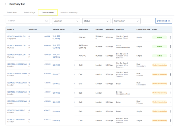Click the Service Id column header
177x130 pixels.
click(x=32, y=29)
